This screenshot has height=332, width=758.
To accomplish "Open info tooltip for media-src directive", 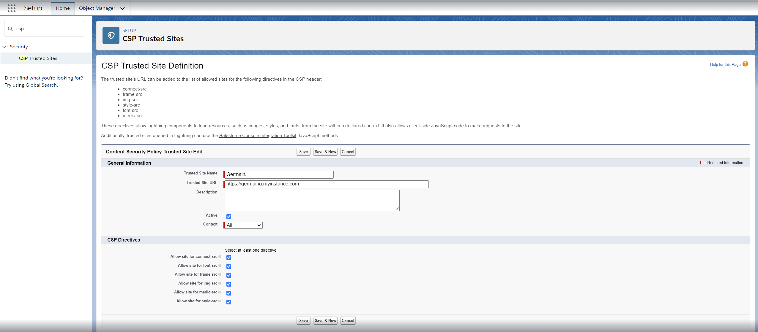I will click(x=220, y=292).
